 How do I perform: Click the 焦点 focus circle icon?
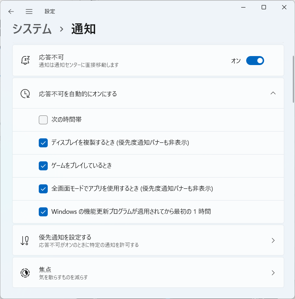(x=25, y=273)
